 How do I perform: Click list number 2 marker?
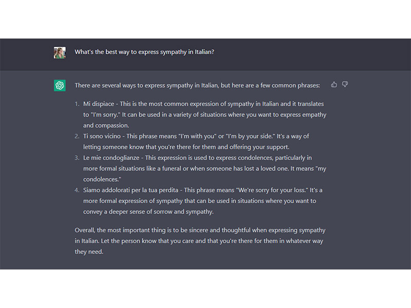coord(77,136)
